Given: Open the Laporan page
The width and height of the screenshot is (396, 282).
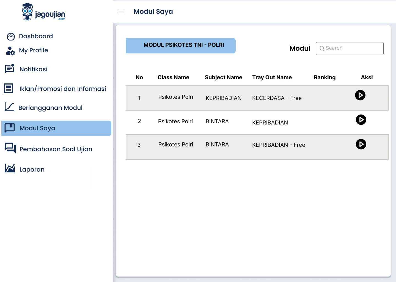Looking at the screenshot, I should 32,170.
